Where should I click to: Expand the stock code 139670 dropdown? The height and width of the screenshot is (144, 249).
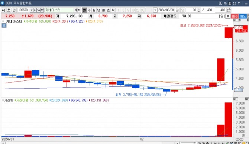coord(32,10)
